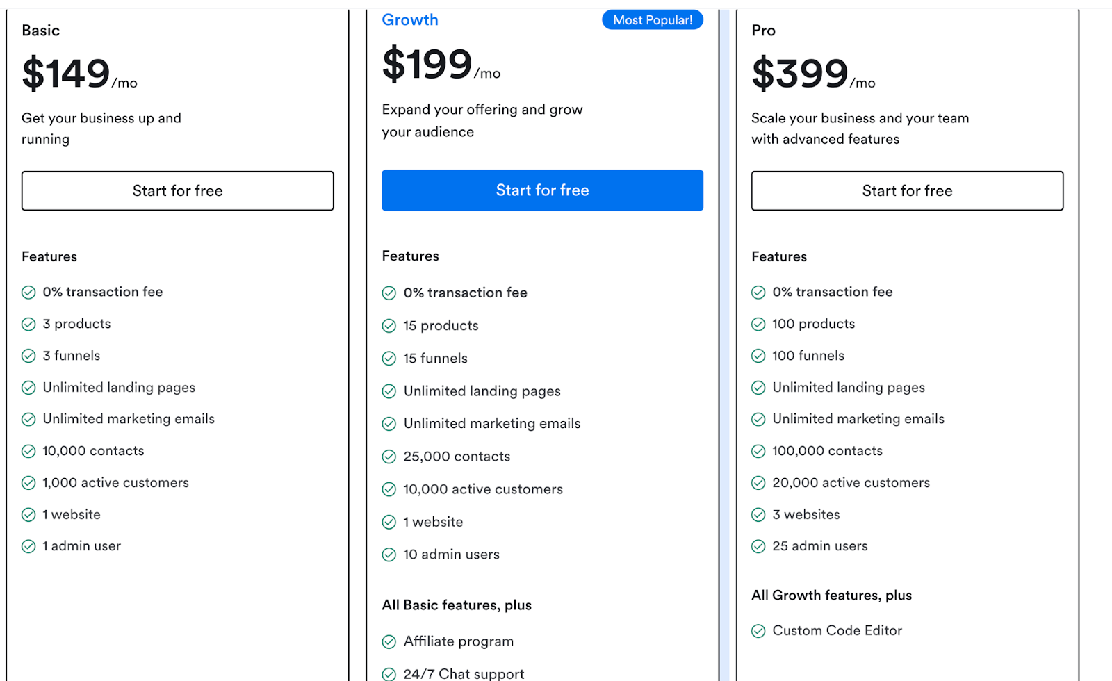Click Start for free under Basic plan
1112x681 pixels.
click(177, 191)
